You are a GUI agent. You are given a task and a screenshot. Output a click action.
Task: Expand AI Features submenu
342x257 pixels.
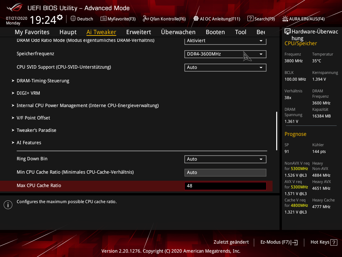tap(29, 143)
